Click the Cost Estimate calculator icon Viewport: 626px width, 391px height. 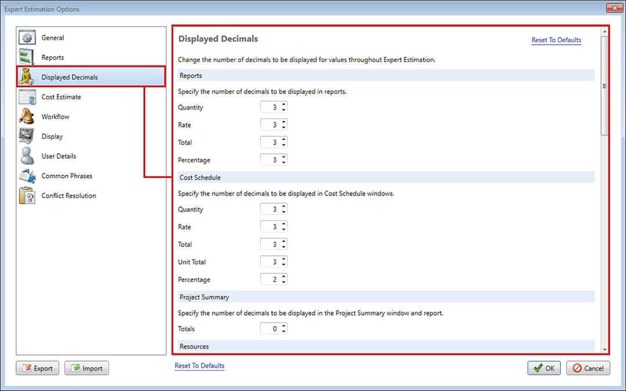click(27, 97)
